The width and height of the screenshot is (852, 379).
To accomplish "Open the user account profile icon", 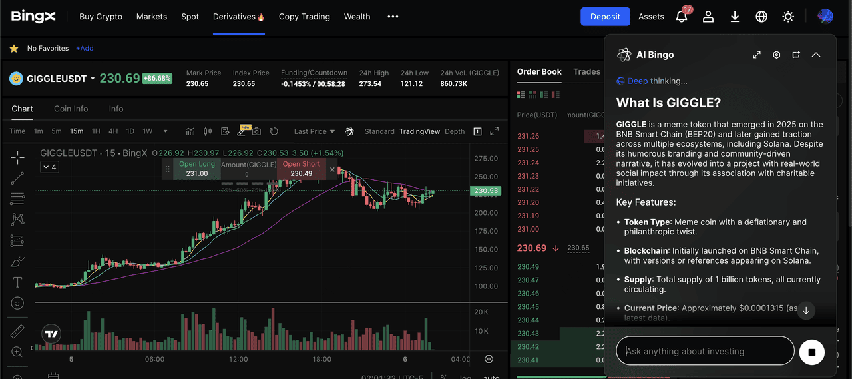I will [x=708, y=17].
